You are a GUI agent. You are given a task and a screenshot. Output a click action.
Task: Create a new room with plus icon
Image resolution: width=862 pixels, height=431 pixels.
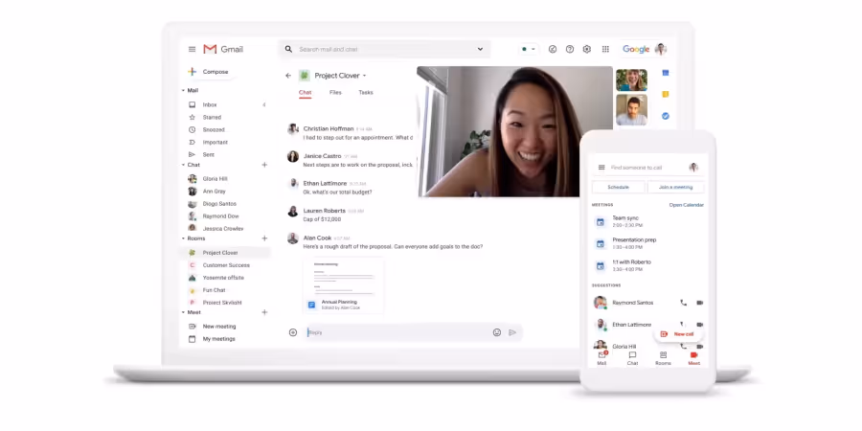tap(264, 238)
